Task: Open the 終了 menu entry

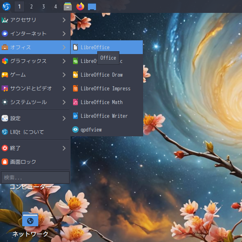Action: [35, 148]
